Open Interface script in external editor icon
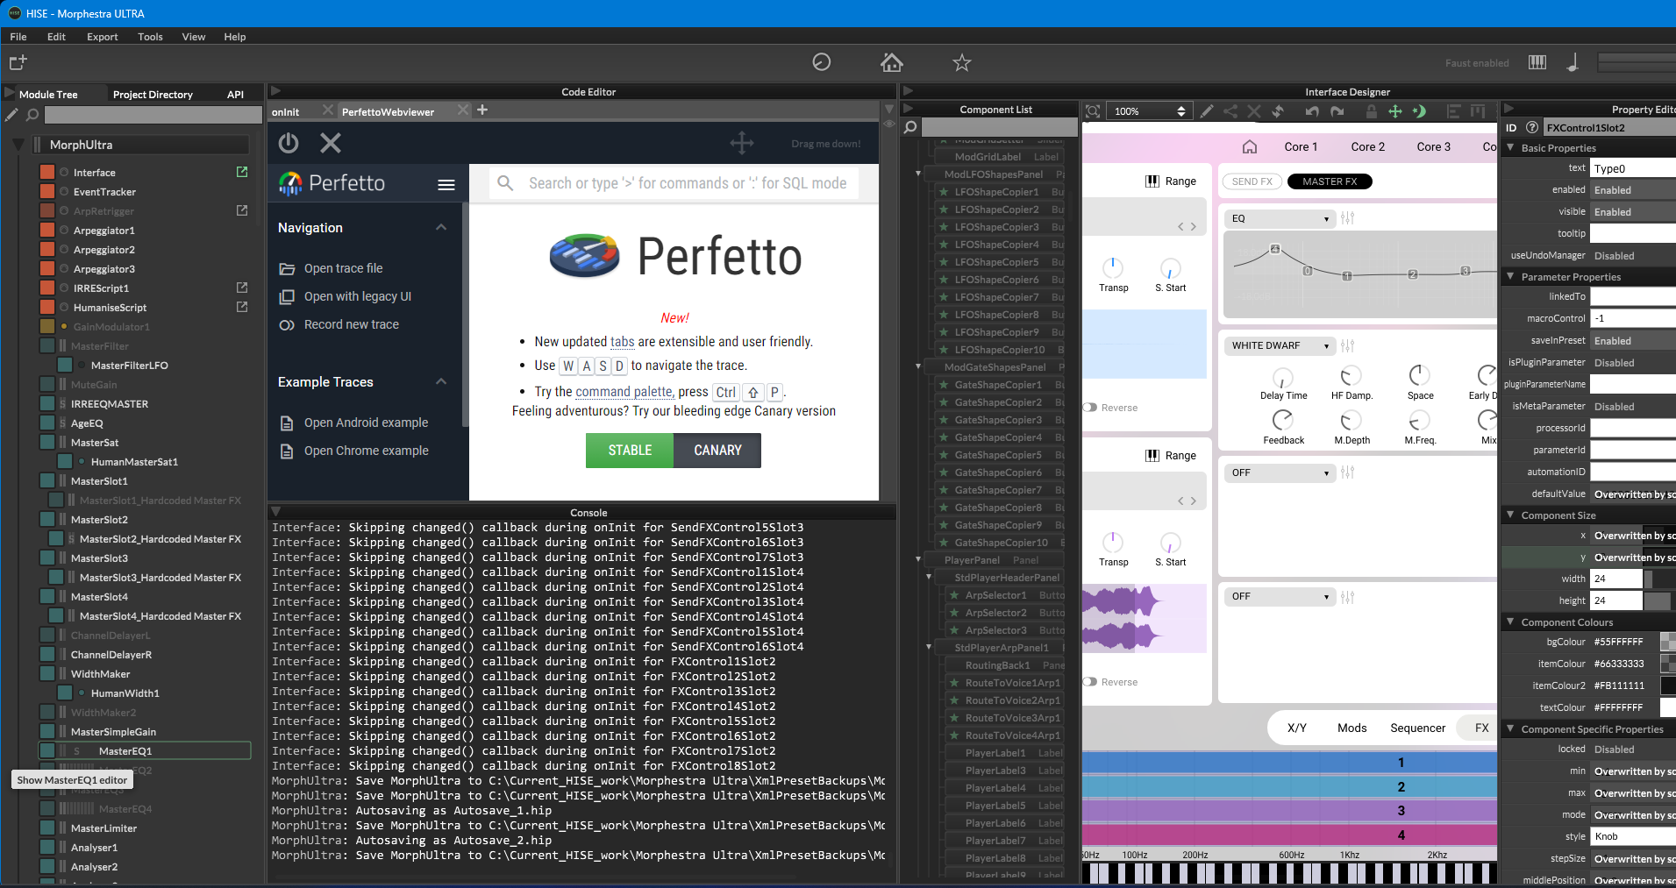 [242, 172]
